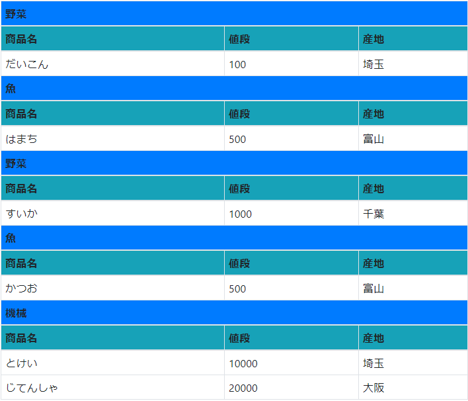Click the 産地 header in the 機械 table
The height and width of the screenshot is (401, 468).
[x=413, y=337]
